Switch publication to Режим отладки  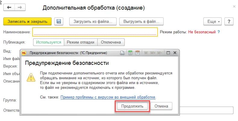tap(81, 42)
